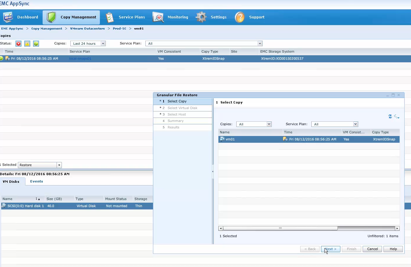Click the green status icon in copies row
The height and width of the screenshot is (267, 411).
pos(1,58)
